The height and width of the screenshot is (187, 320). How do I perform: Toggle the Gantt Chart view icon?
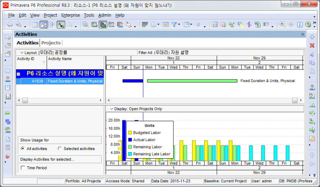pos(44,25)
